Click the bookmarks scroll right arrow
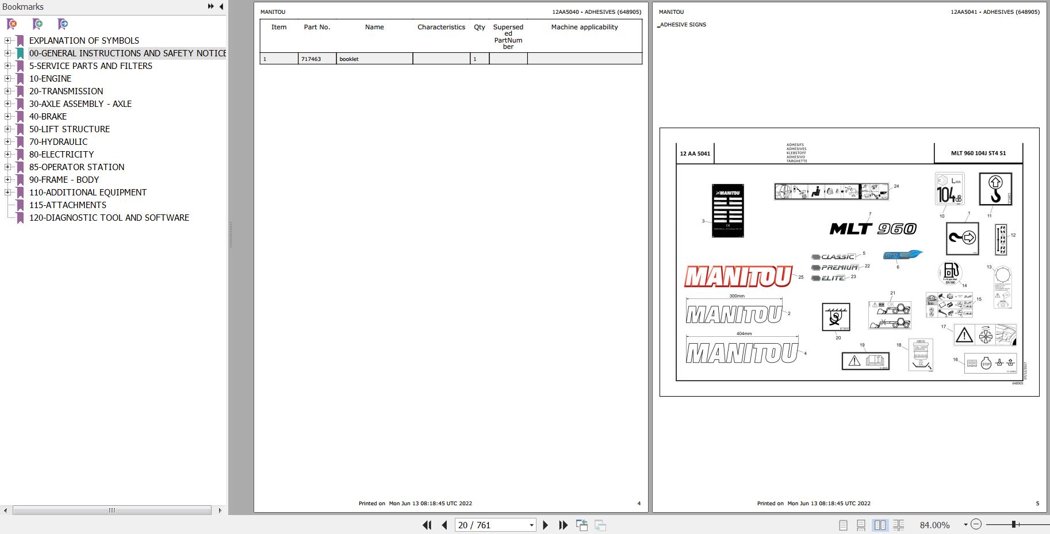The width and height of the screenshot is (1050, 534). [x=220, y=510]
